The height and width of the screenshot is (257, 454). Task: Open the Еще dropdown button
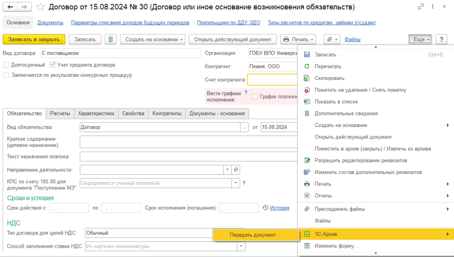(420, 40)
